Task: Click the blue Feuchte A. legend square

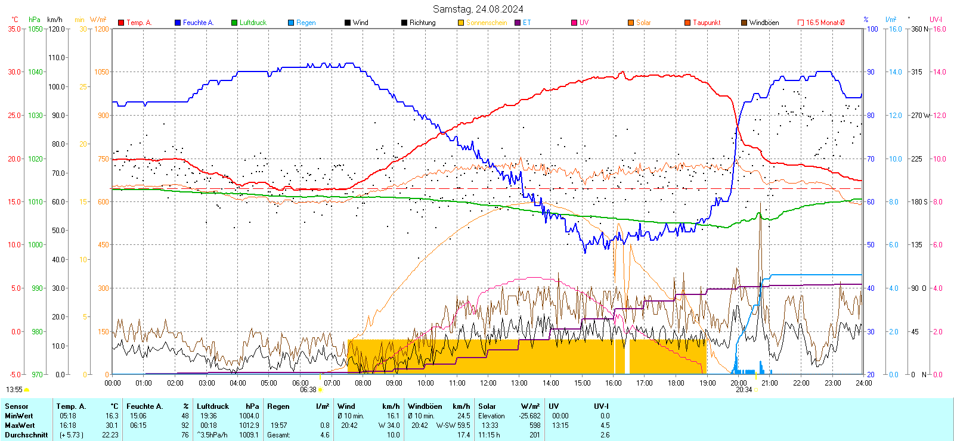Action: click(178, 23)
